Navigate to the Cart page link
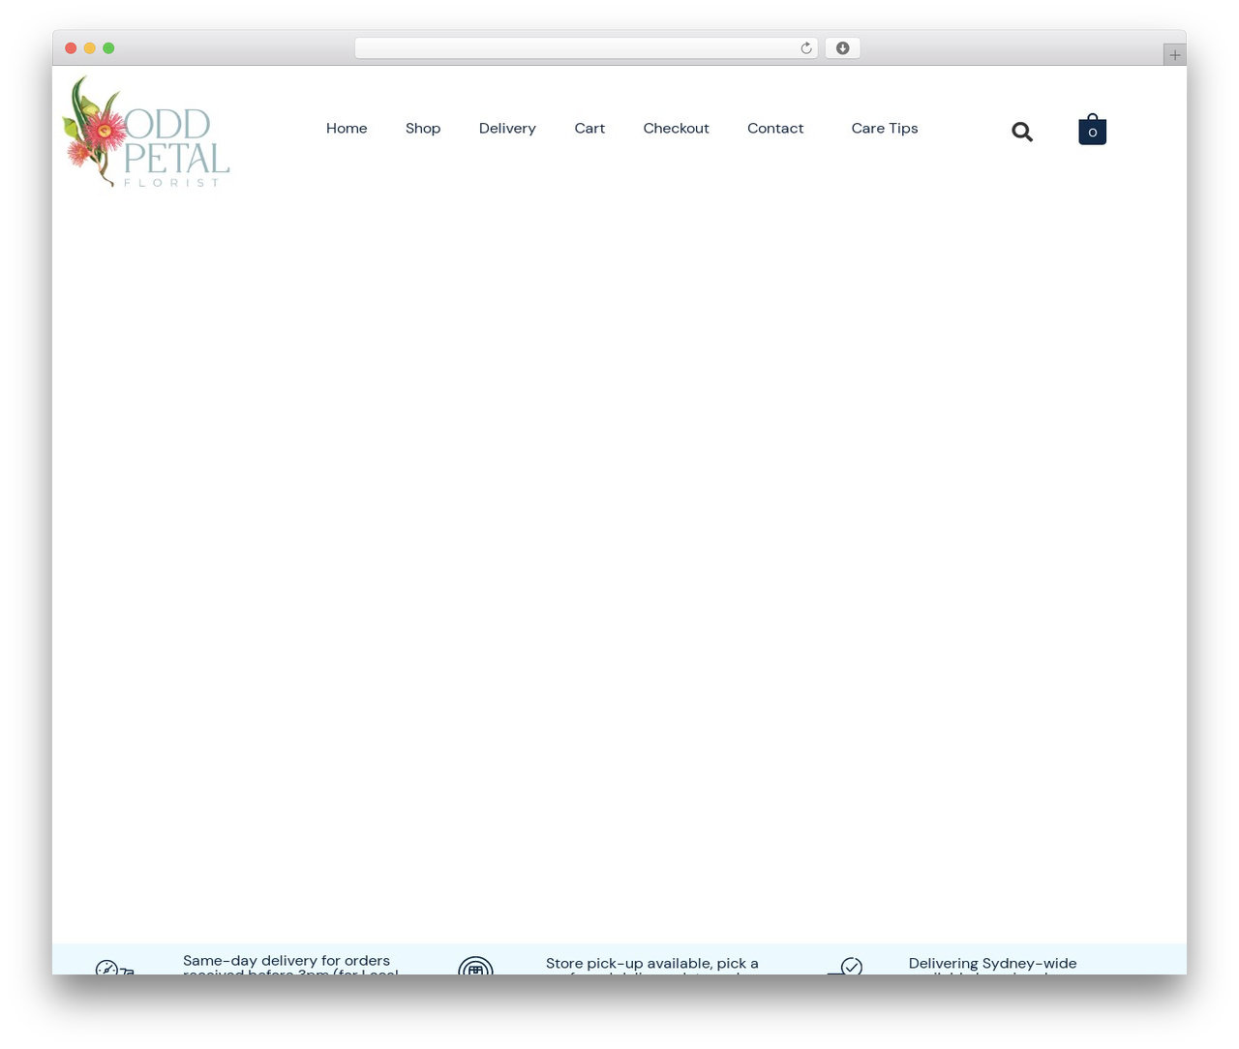 coord(589,129)
